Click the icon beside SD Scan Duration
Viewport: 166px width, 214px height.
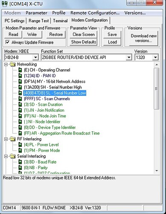[20, 104]
